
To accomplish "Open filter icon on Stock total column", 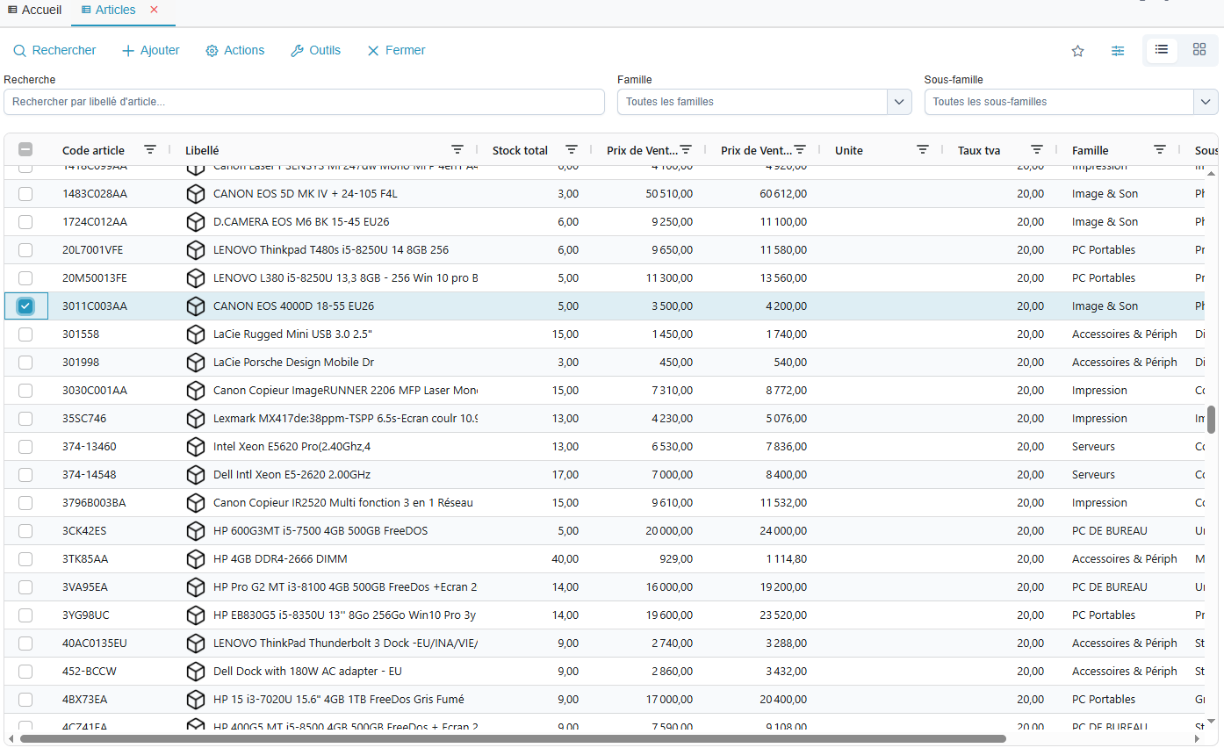I will tap(572, 150).
